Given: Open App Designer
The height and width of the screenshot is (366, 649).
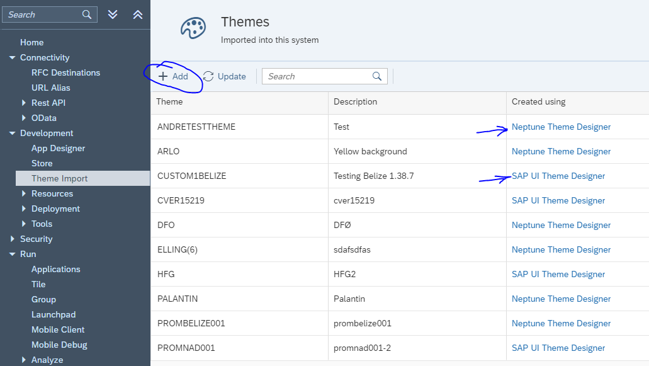Looking at the screenshot, I should pyautogui.click(x=59, y=148).
